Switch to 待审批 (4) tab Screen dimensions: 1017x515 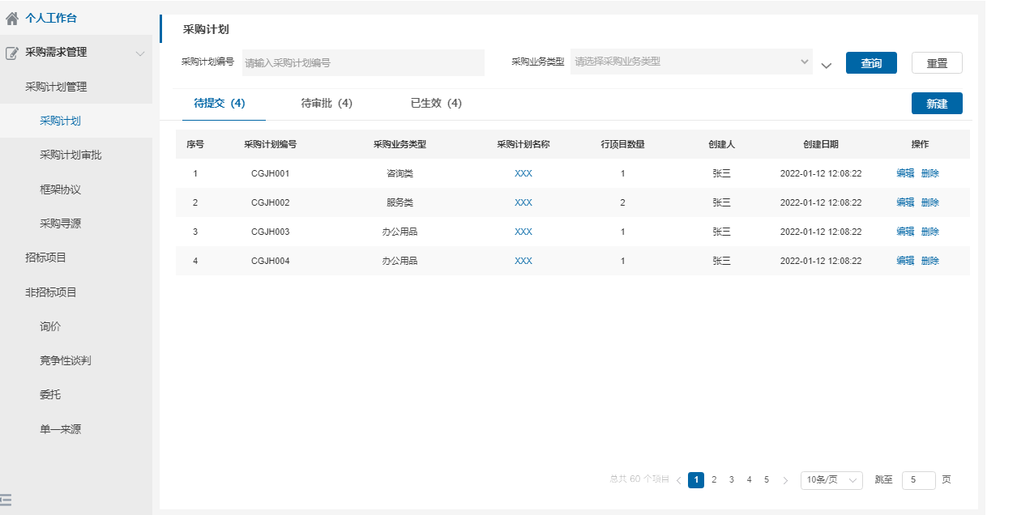point(327,104)
